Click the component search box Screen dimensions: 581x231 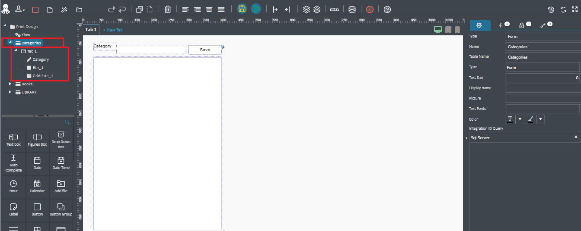(37, 123)
